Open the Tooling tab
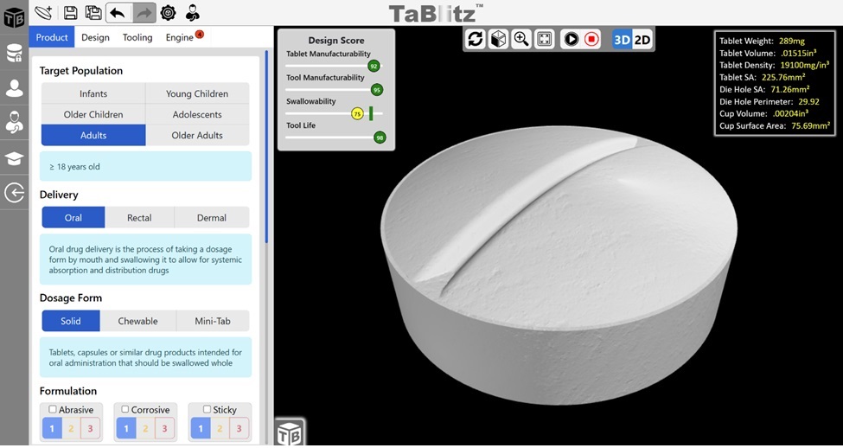The width and height of the screenshot is (843, 448). tap(137, 37)
